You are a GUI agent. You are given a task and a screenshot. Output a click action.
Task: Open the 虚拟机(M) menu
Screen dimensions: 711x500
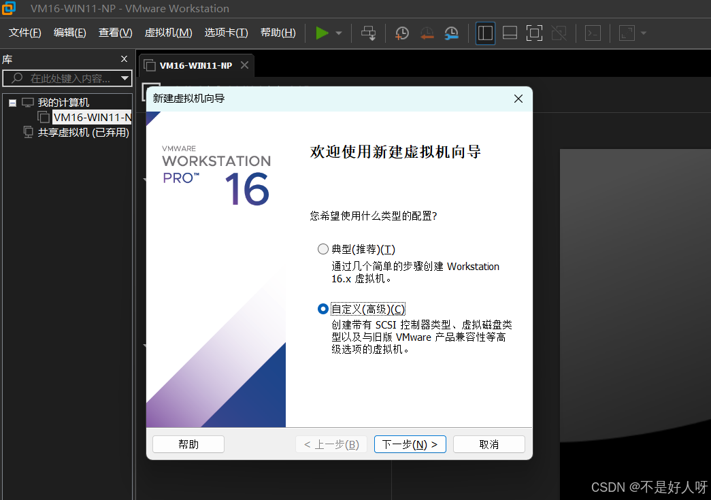click(168, 33)
